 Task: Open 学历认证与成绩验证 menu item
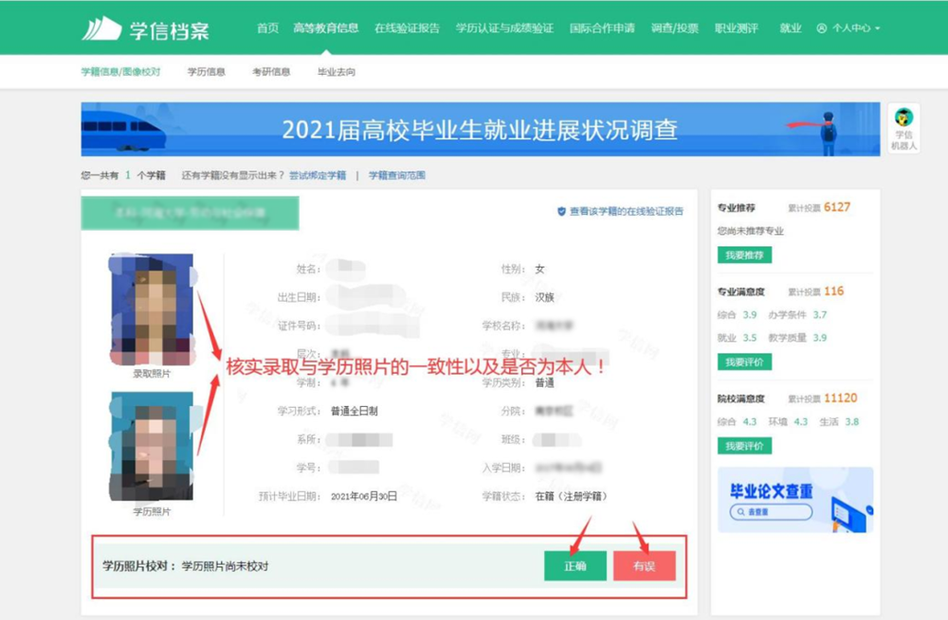(x=504, y=28)
